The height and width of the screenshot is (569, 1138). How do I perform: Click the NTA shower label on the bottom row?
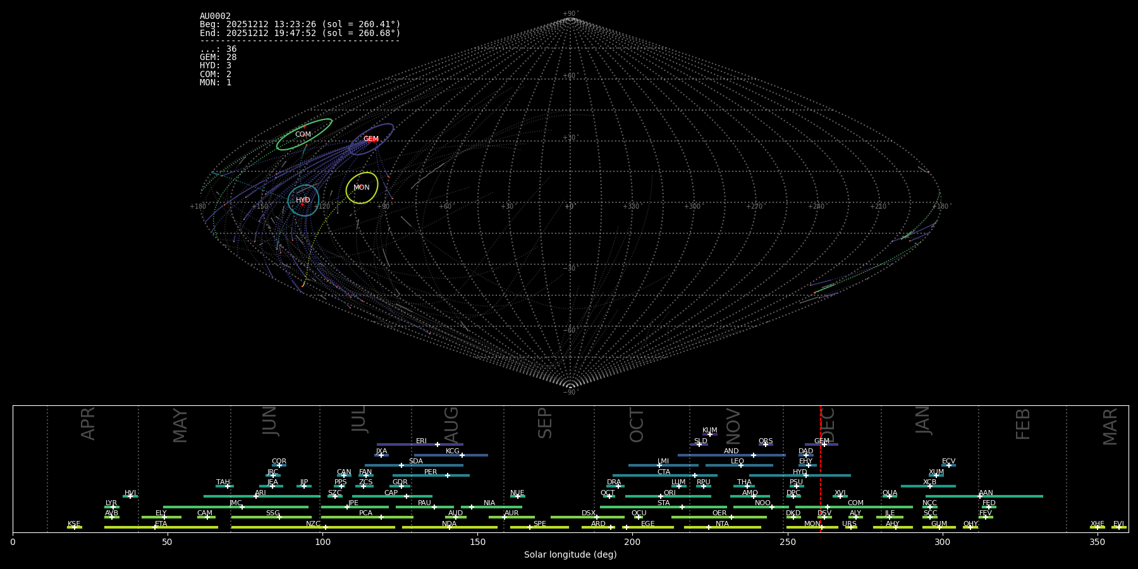[722, 524]
